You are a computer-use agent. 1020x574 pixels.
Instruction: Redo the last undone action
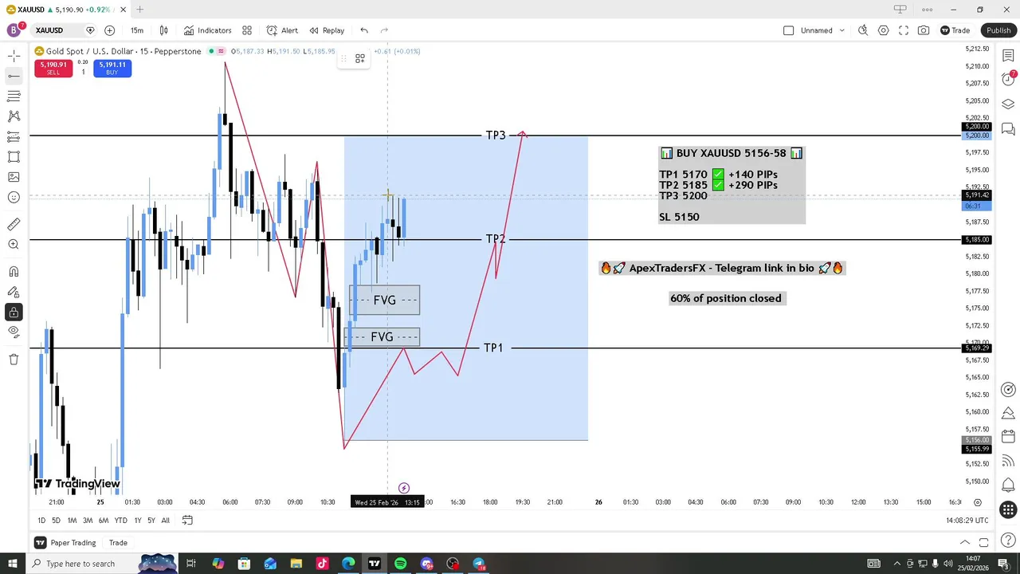[x=384, y=30]
